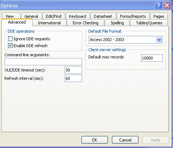Uncheck Enable DDE refresh
This screenshot has height=148, width=173.
click(x=10, y=46)
